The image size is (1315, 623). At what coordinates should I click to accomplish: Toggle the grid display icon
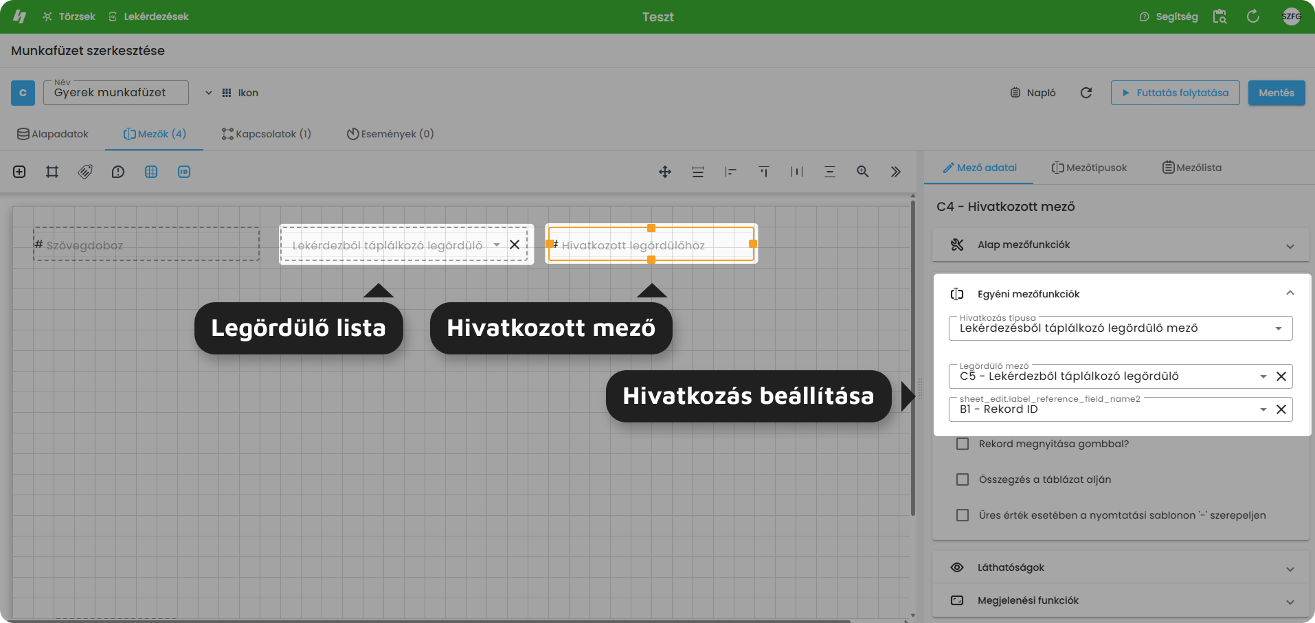pos(151,172)
